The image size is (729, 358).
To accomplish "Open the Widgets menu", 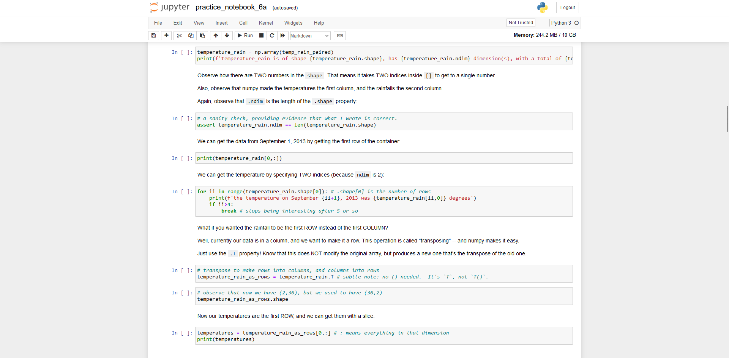I will [x=293, y=23].
